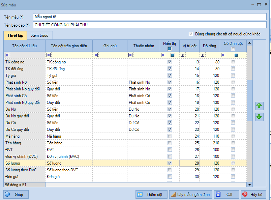Open the Vị trí cột ≤ filter operator
271x200 pixels.
pyautogui.click(x=182, y=55)
